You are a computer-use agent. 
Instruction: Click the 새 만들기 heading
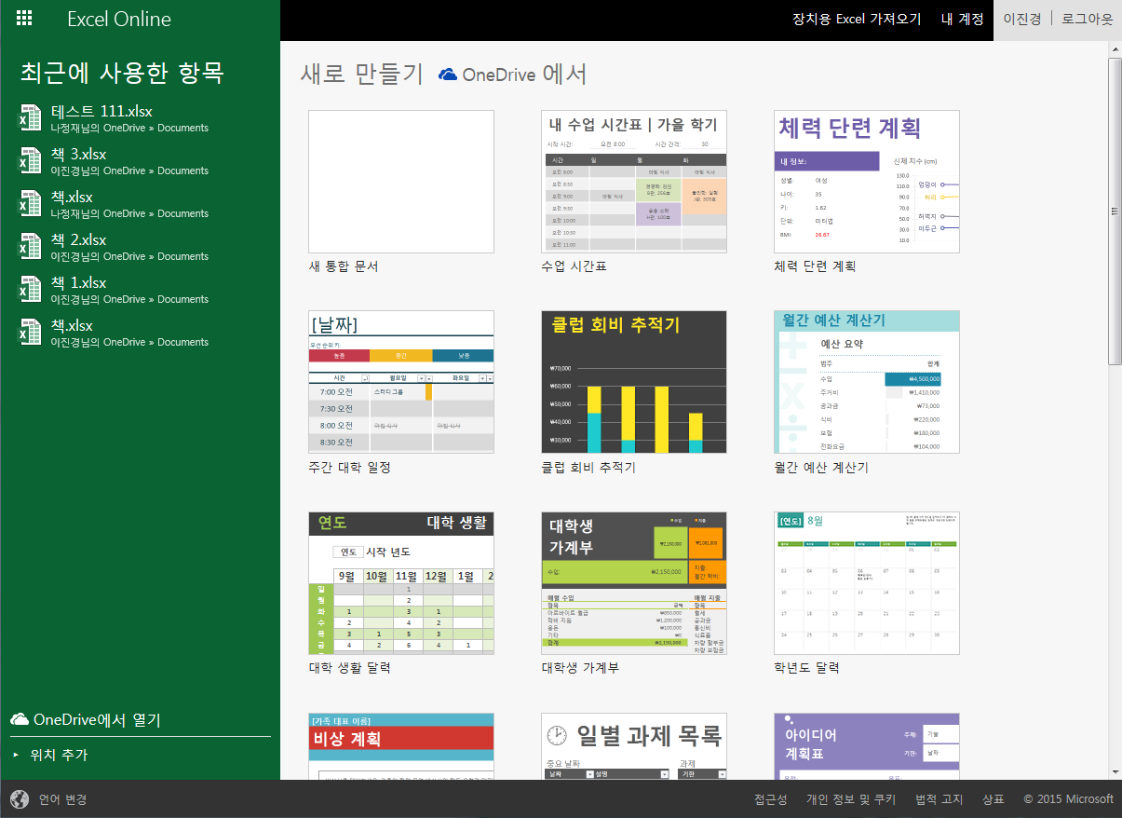(361, 75)
